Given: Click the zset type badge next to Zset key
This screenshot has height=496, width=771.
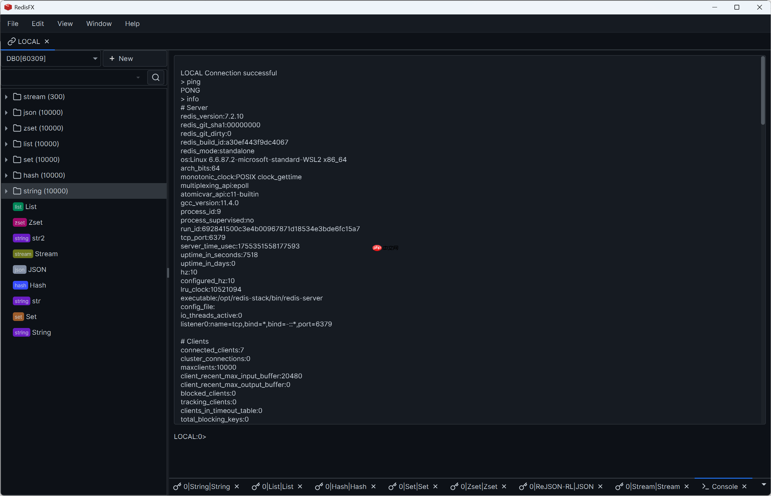Looking at the screenshot, I should pyautogui.click(x=20, y=222).
